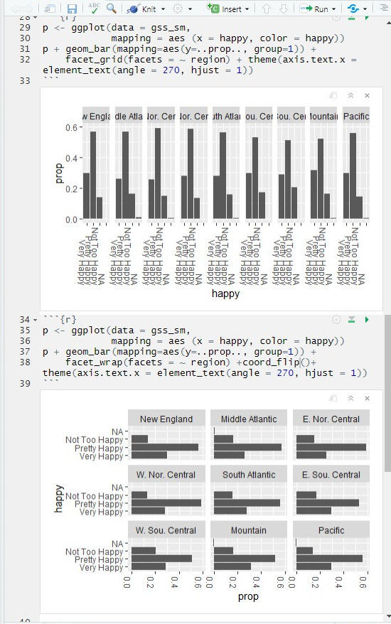The width and height of the screenshot is (391, 624).
Task: Show document in new window
Action: (x=50, y=9)
